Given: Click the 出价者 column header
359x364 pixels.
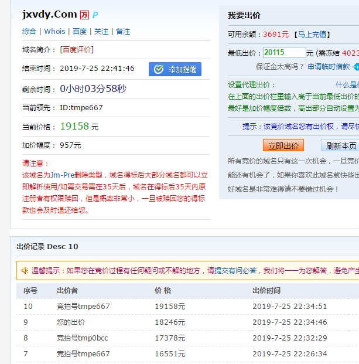Looking at the screenshot, I should (x=67, y=291).
